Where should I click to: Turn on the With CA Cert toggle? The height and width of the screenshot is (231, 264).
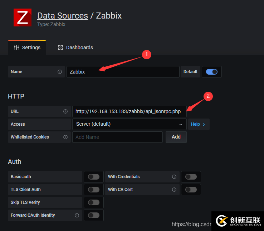[191, 190]
